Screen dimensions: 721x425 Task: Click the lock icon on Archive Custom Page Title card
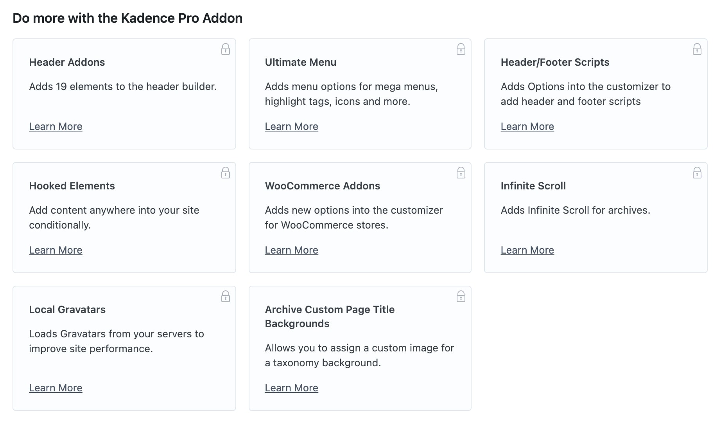(x=461, y=297)
